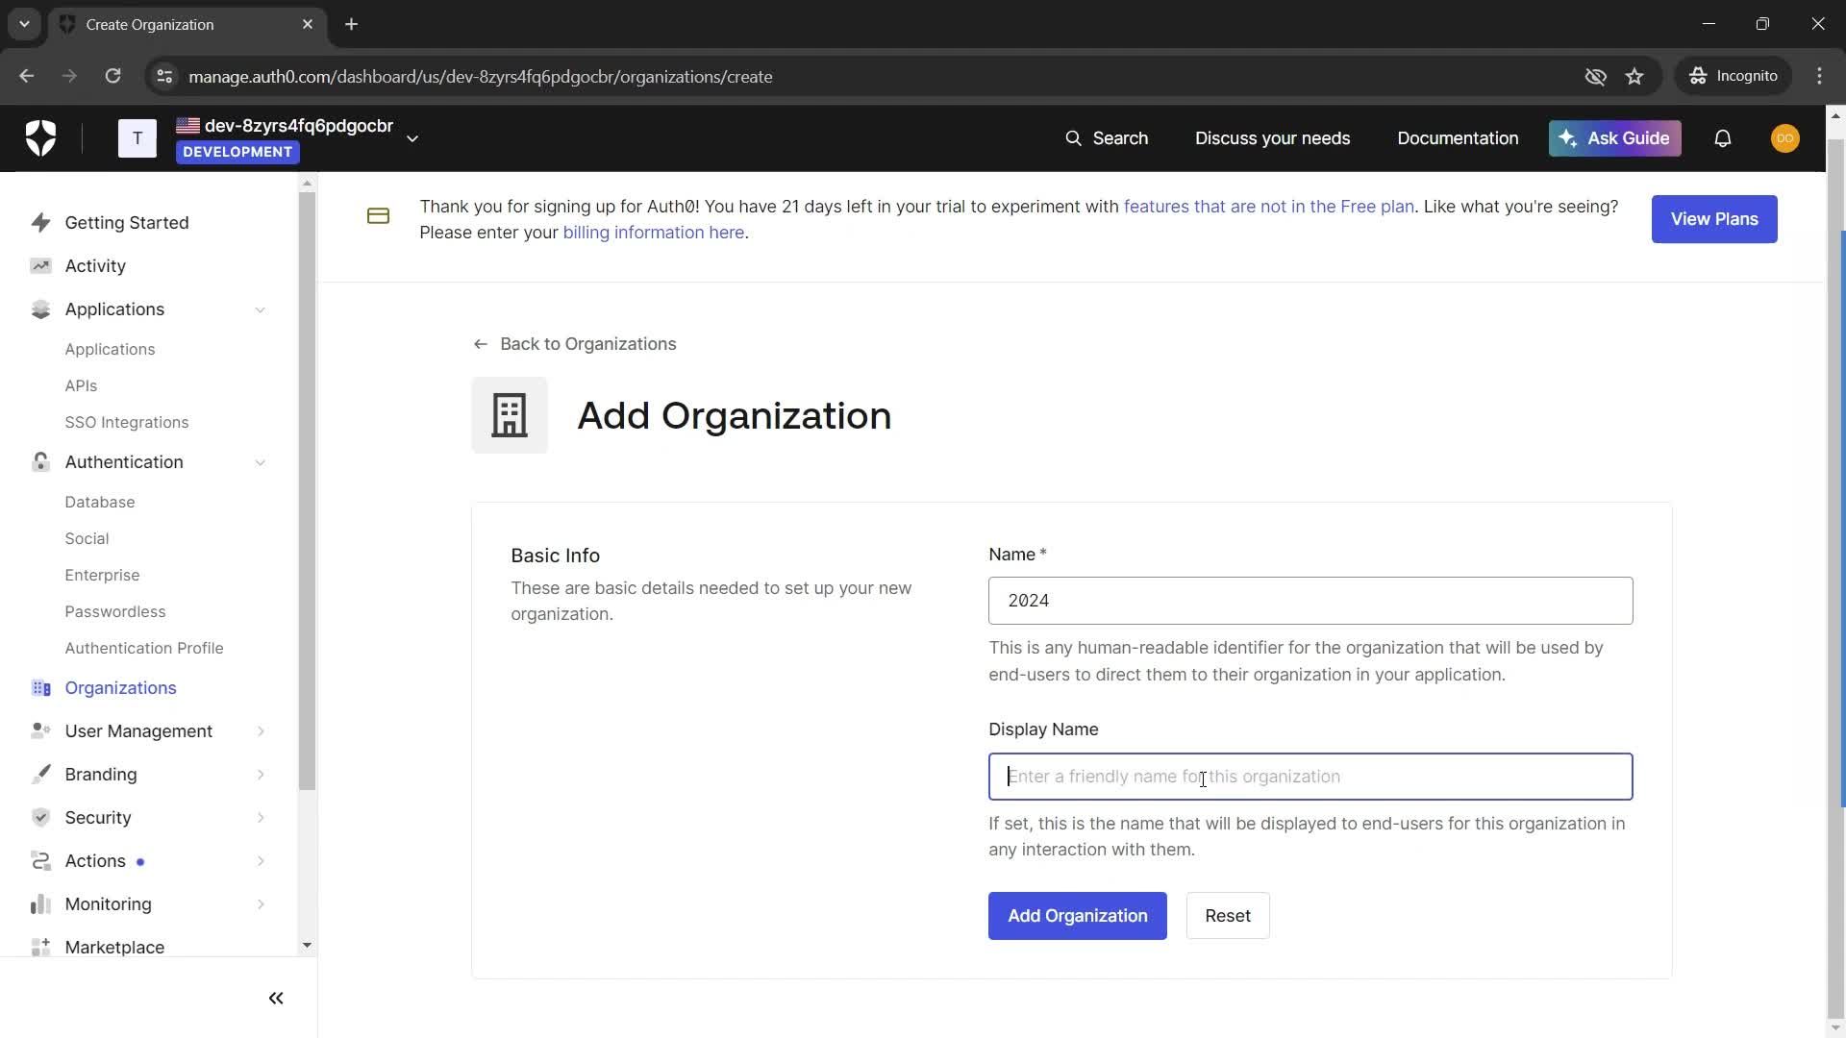Select Organizations in the sidebar
The image size is (1846, 1038).
coord(120,688)
